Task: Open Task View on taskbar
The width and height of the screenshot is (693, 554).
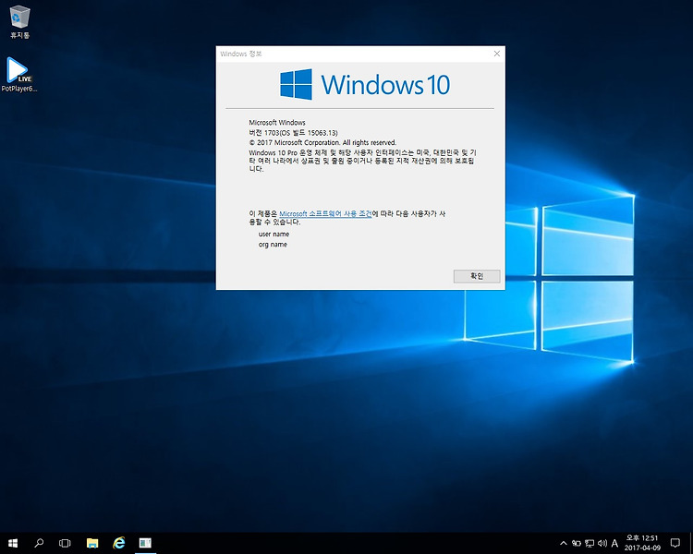Action: (x=65, y=543)
